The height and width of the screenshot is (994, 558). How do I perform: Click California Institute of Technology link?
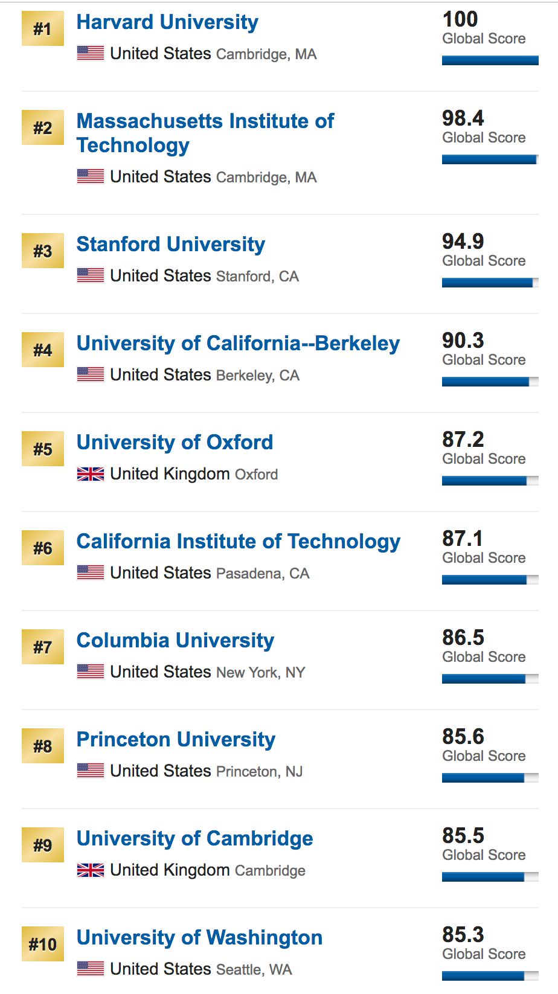coord(238,542)
